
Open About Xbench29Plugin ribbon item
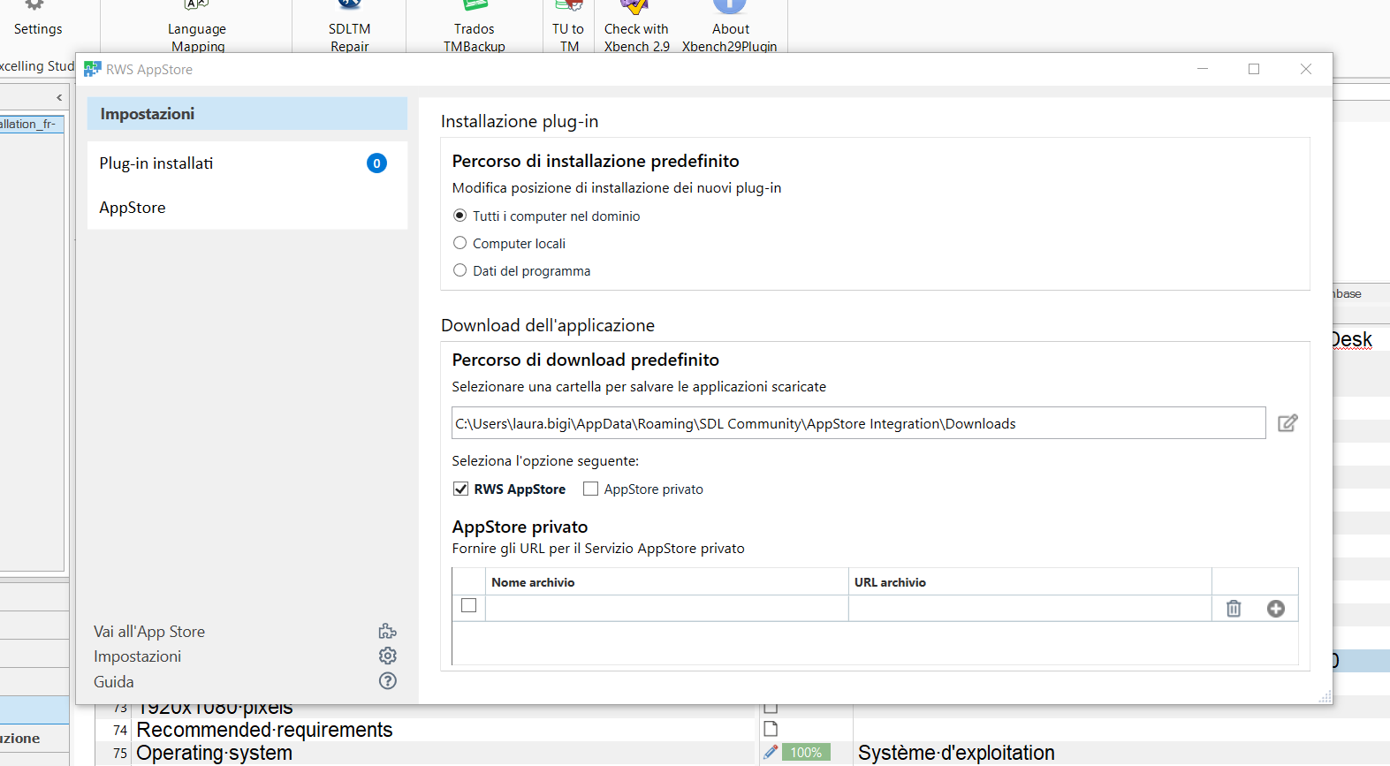pos(730,27)
